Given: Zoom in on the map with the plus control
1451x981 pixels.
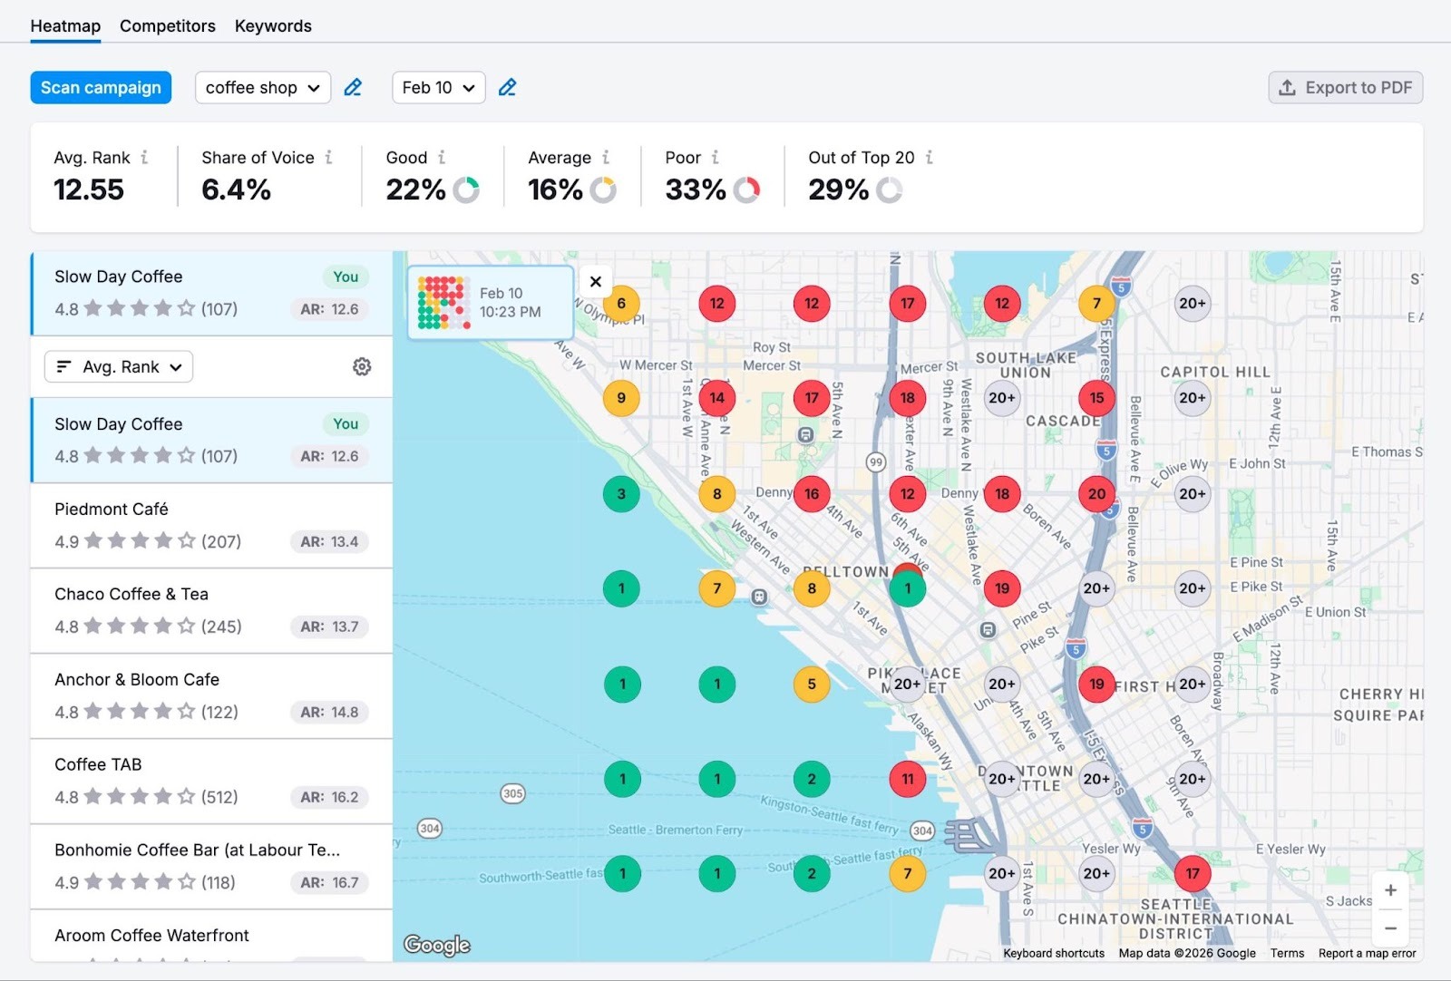Looking at the screenshot, I should point(1390,889).
